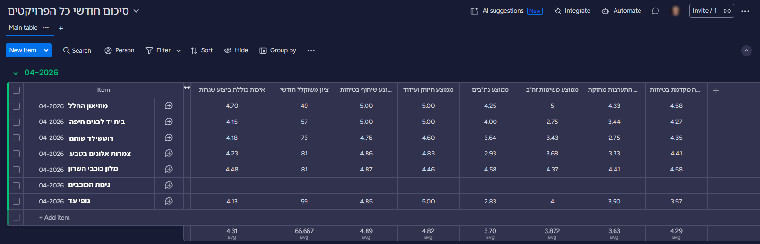The height and width of the screenshot is (244, 760).
Task: Open updates for רוטשילד שוהם row
Action: pos(169,138)
